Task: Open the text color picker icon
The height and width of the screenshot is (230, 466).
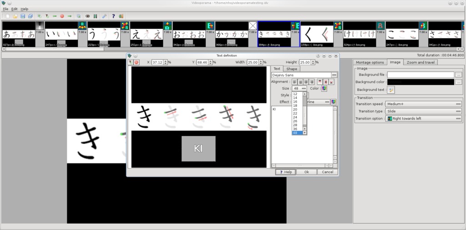Action: [324, 88]
